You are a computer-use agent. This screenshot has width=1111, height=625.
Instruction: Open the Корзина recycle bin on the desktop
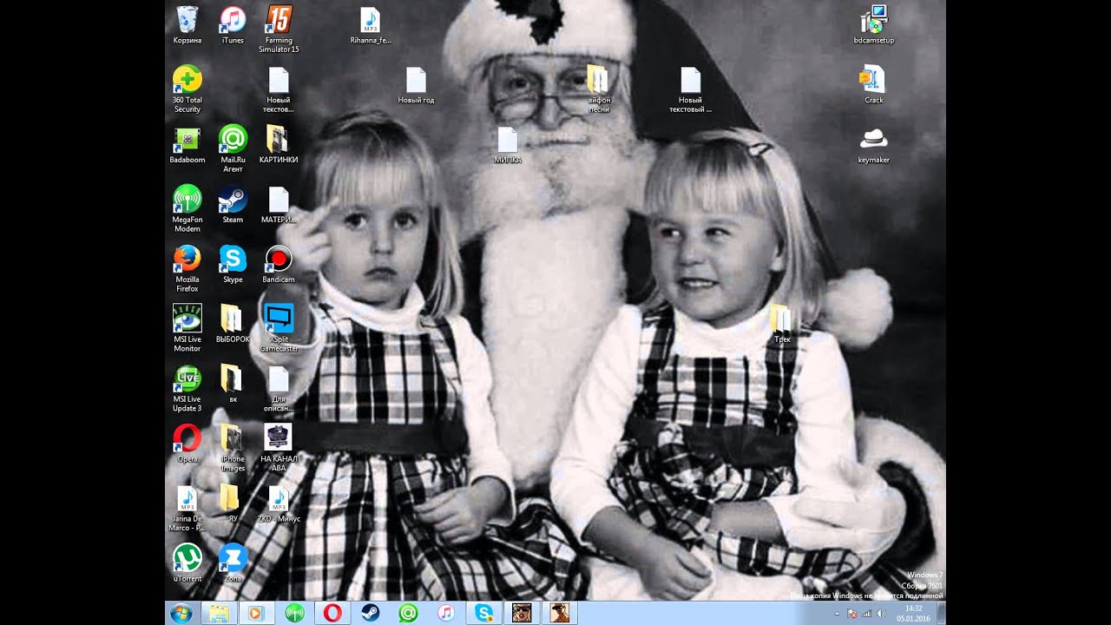[x=187, y=25]
